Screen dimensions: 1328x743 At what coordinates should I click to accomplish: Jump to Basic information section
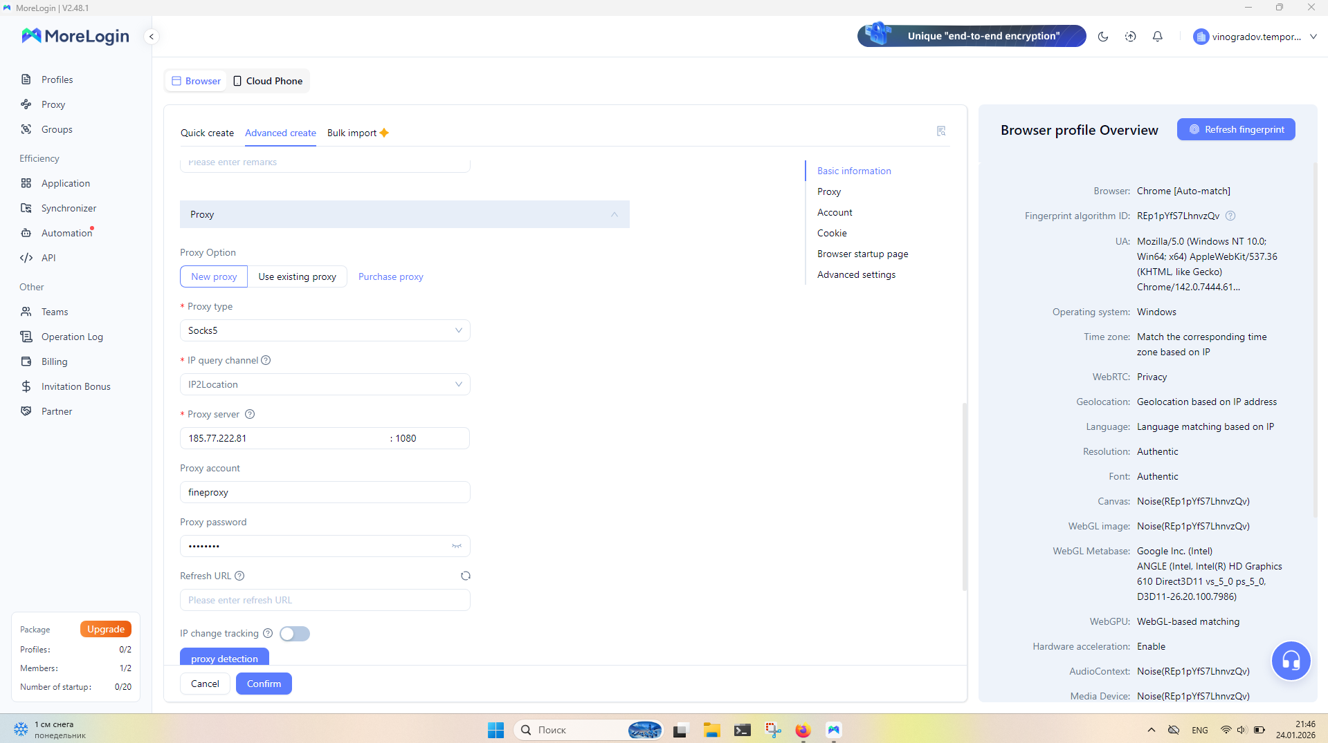pyautogui.click(x=854, y=171)
